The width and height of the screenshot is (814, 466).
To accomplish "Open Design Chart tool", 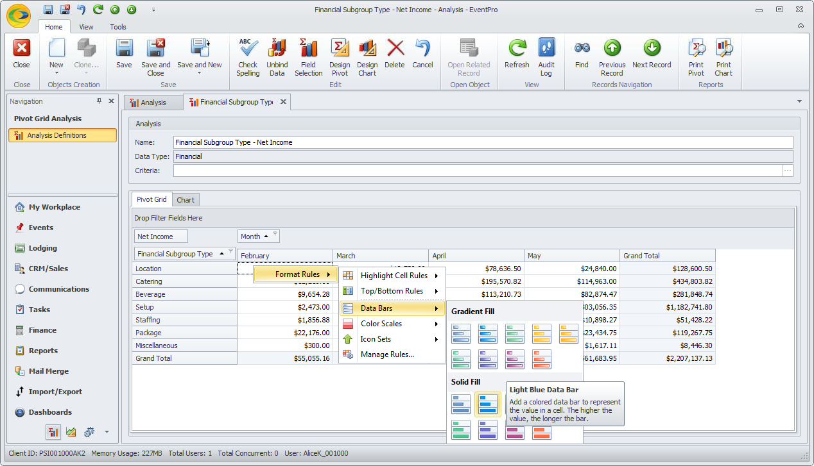I will click(x=367, y=56).
